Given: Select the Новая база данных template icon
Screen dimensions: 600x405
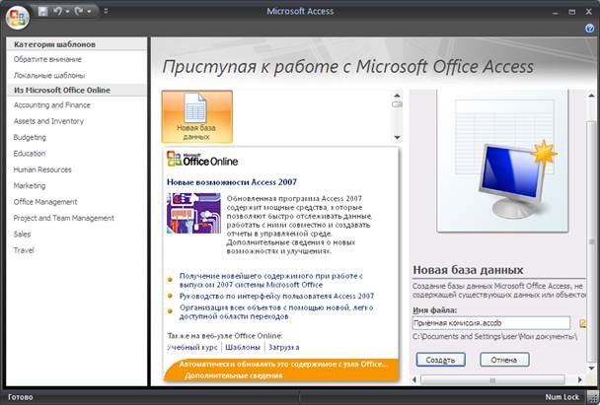Looking at the screenshot, I should (196, 116).
